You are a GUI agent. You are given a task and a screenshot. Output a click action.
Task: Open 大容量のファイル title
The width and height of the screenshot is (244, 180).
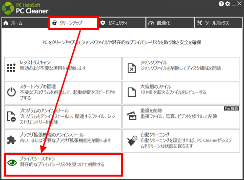(x=156, y=87)
